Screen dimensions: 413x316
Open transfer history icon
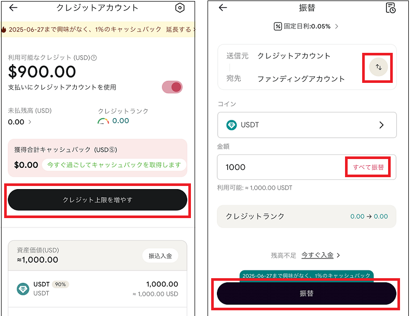point(391,8)
